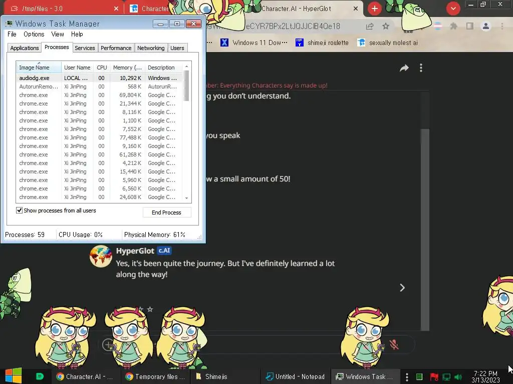The image size is (513, 384).
Task: Open the shimeji roulette bookmark
Action: pos(322,43)
